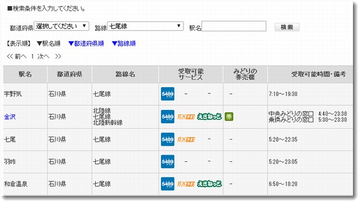Click 北陸新幹線 in 金沢 route cell

click(x=108, y=123)
